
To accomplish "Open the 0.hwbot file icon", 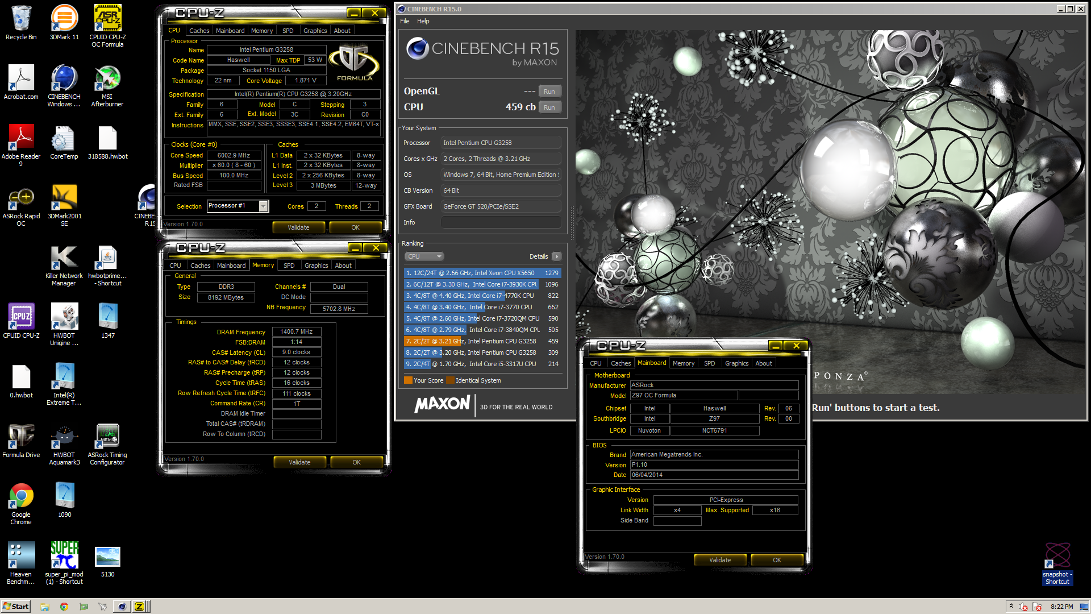I will [21, 381].
